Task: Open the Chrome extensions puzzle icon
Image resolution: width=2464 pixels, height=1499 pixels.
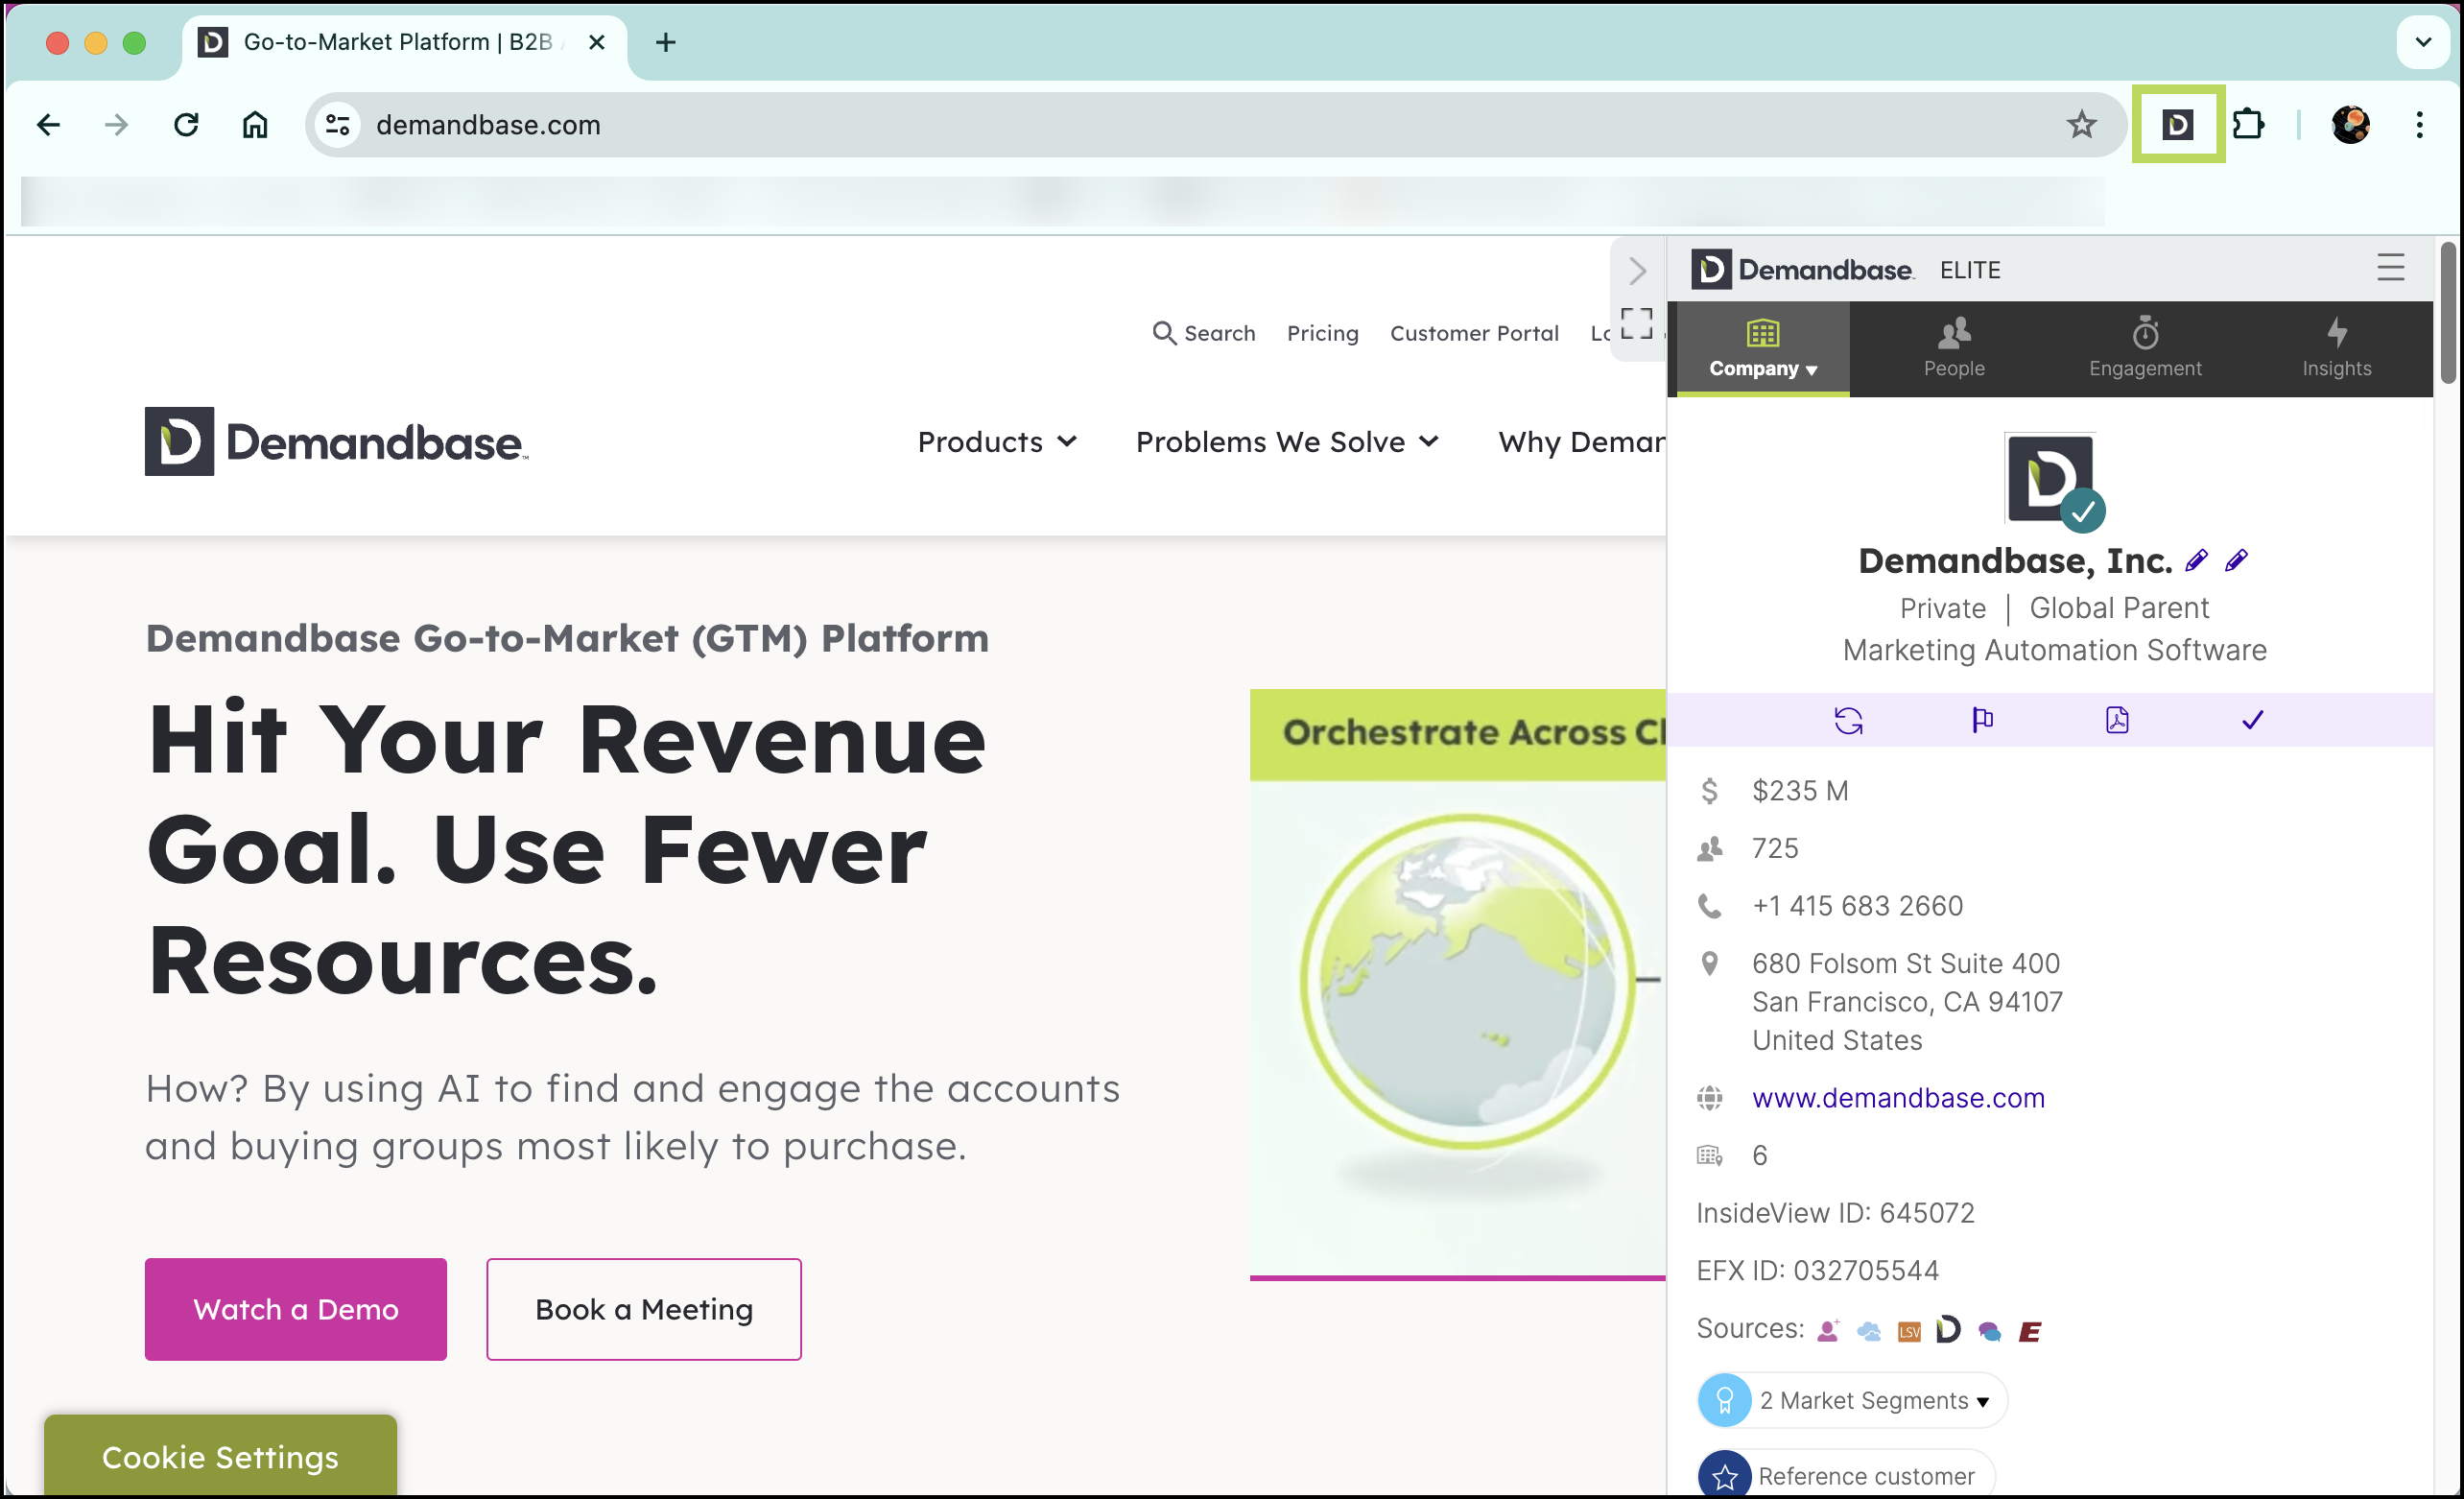Action: click(x=2248, y=125)
